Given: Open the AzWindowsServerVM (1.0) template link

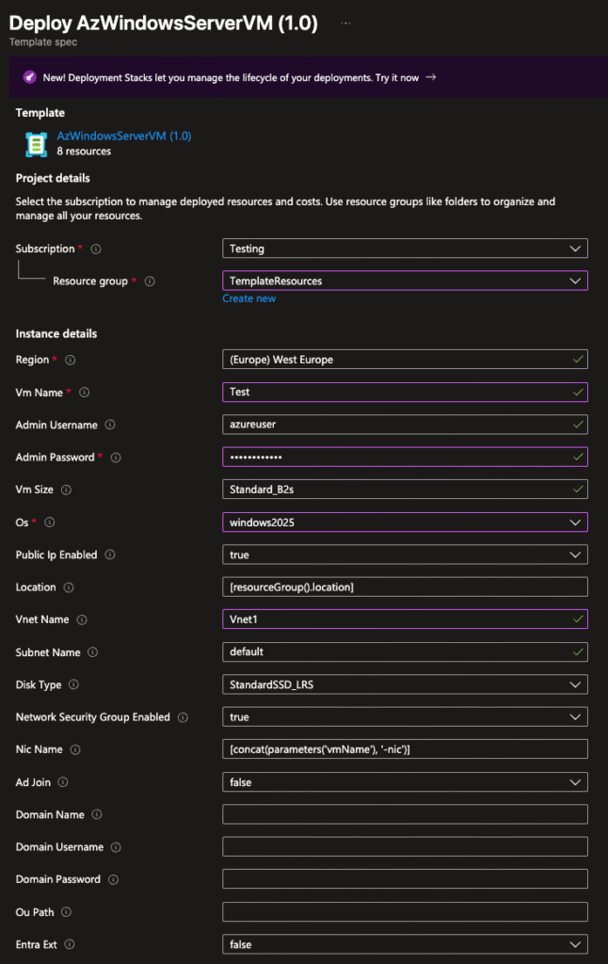Looking at the screenshot, I should (x=124, y=136).
